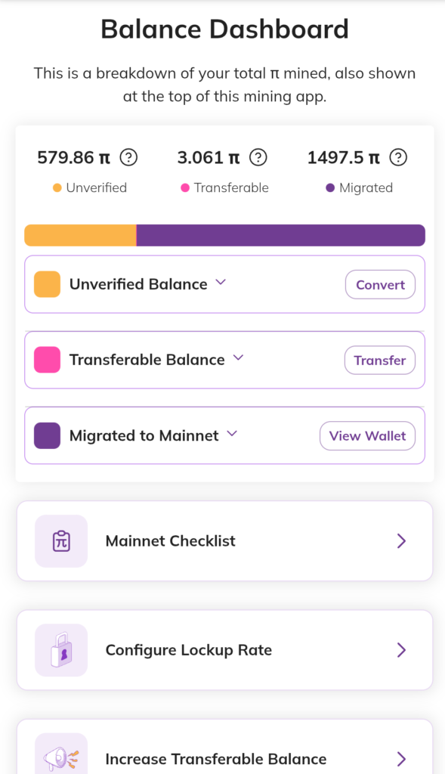Click the orange Unverified Balance swatch
Image resolution: width=445 pixels, height=774 pixels.
coord(48,284)
